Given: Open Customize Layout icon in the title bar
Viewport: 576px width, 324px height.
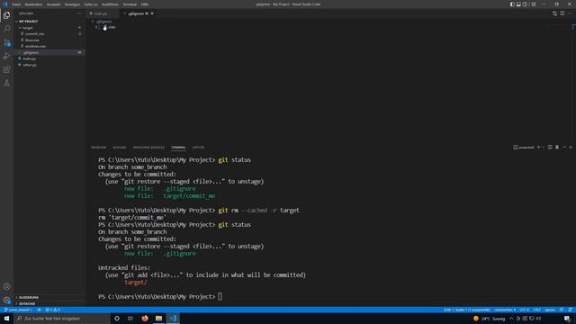Looking at the screenshot, I should coord(534,4).
